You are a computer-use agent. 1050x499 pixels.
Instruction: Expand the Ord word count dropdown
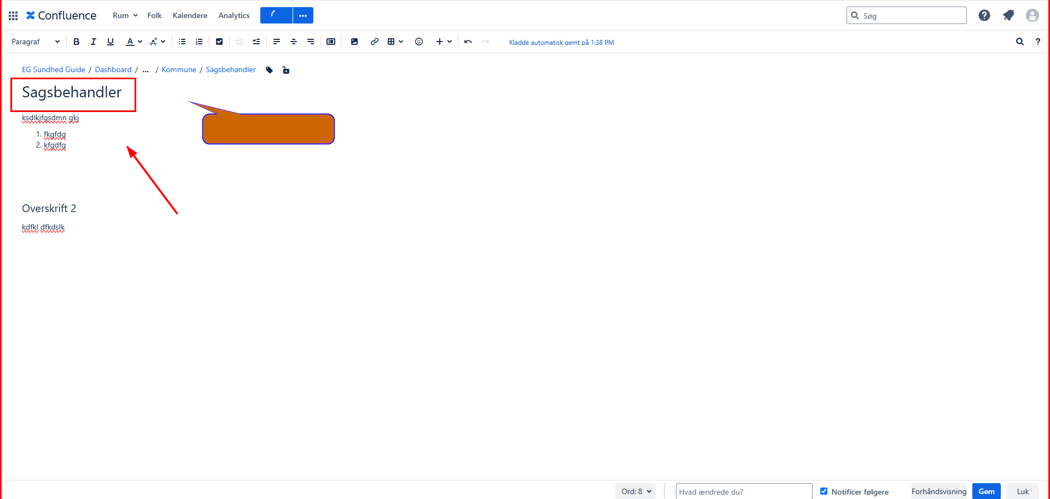[x=637, y=491]
